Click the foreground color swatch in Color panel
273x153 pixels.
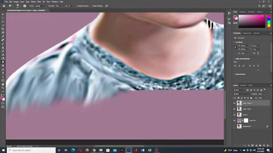tap(235, 17)
